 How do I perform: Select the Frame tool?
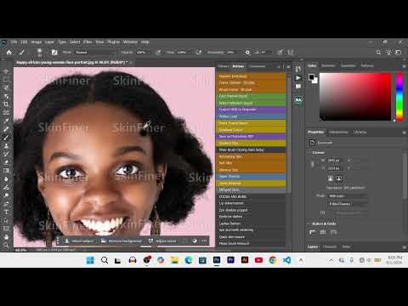(6, 112)
